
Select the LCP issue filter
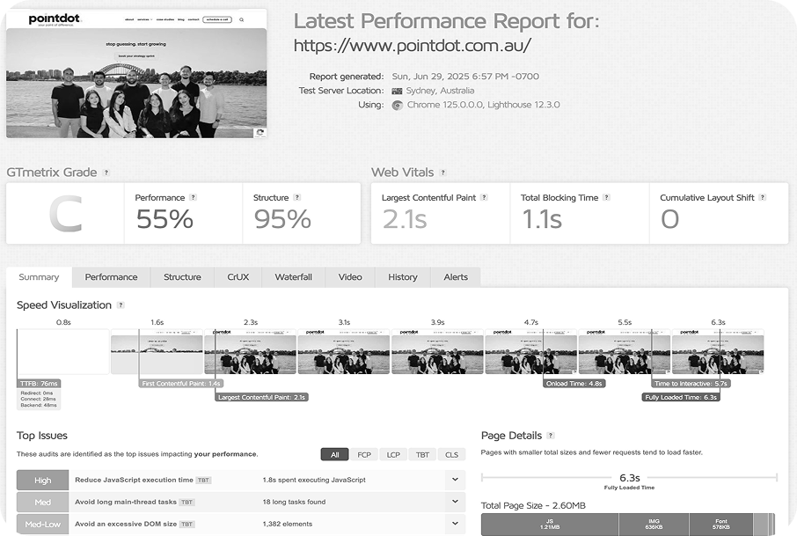[x=393, y=455]
